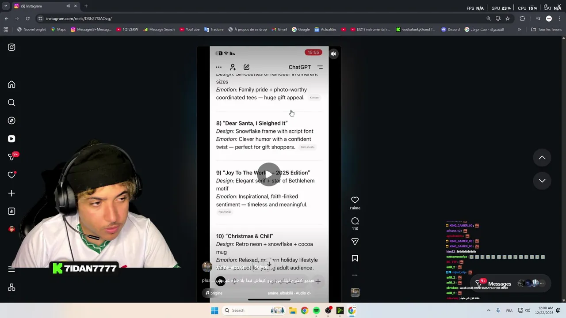Viewport: 566px width, 318px height.
Task: Open Message Search bookmark
Action: point(159,30)
